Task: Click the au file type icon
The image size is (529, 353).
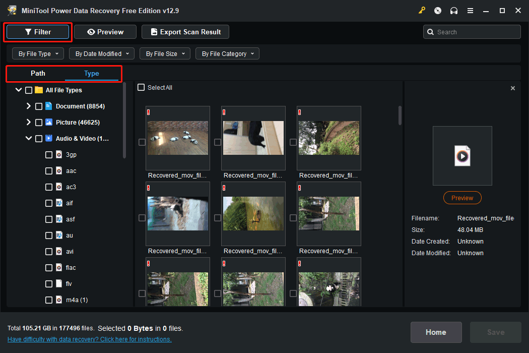Action: (x=59, y=235)
